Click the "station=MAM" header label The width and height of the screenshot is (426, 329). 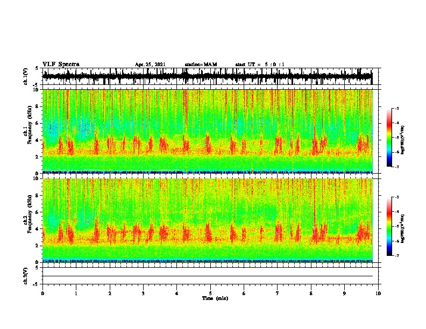[x=201, y=65]
